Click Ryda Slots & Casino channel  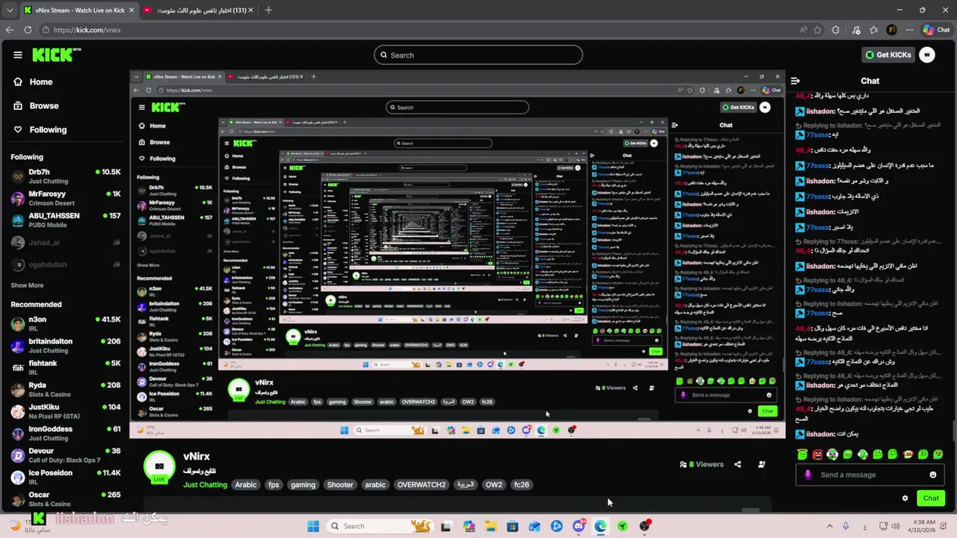[x=65, y=389]
